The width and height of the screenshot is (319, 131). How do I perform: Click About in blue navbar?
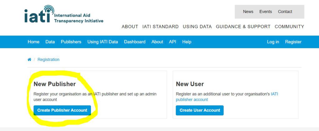(x=157, y=42)
